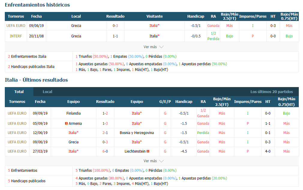Click the 6-0 result vs Liechtenstein
The width and height of the screenshot is (303, 190).
coord(105,151)
